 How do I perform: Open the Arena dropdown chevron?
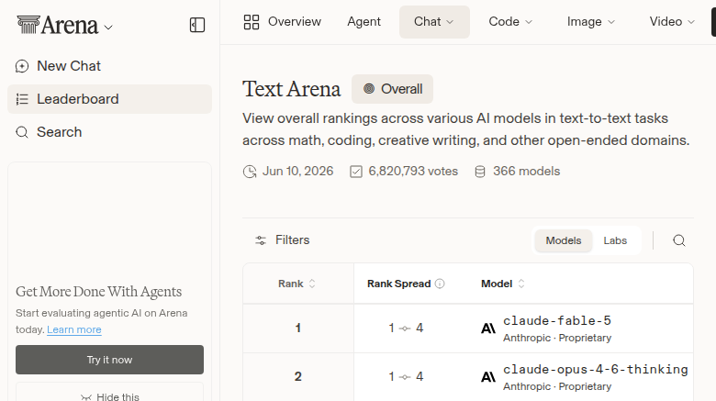tap(108, 28)
